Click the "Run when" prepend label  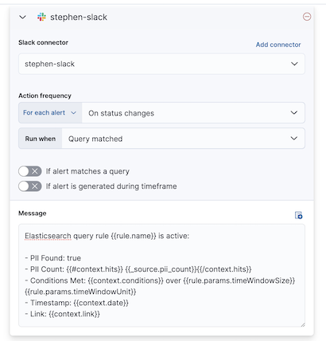tap(41, 139)
